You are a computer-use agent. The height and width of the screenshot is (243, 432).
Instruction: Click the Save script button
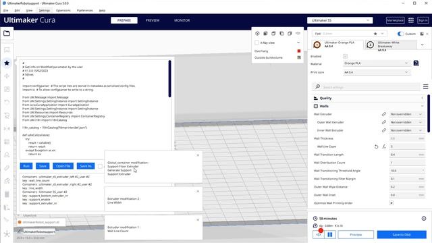click(43, 166)
